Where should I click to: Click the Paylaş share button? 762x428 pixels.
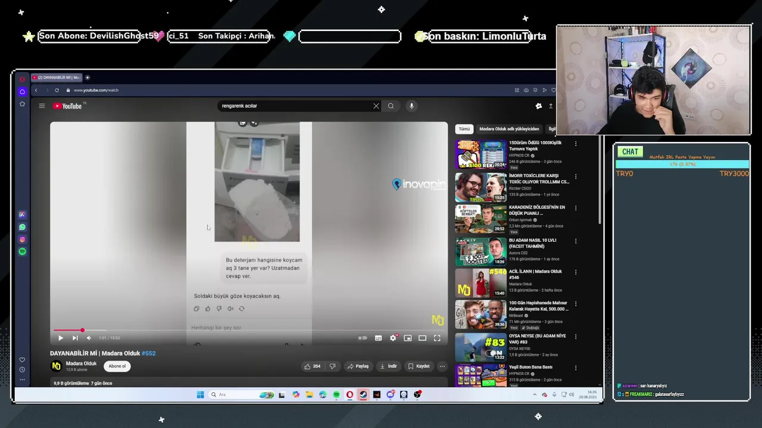[358, 366]
